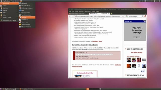Reload the page in Firefox
This screenshot has width=161, height=90.
coord(124,16)
